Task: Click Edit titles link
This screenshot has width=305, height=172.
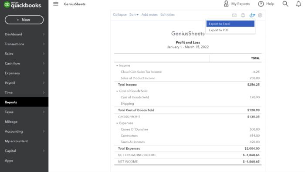Action: coord(167,14)
